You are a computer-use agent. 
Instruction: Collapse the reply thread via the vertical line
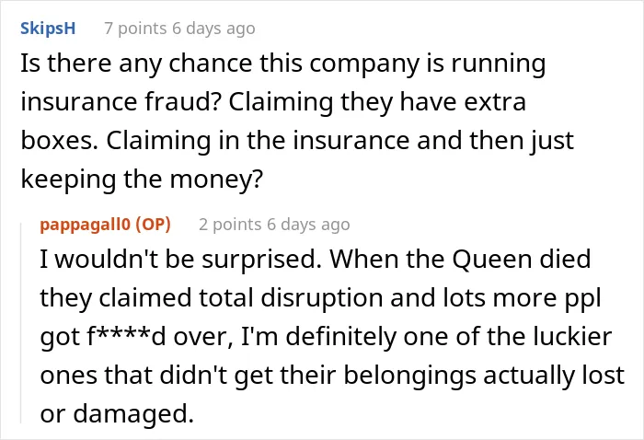pyautogui.click(x=21, y=322)
